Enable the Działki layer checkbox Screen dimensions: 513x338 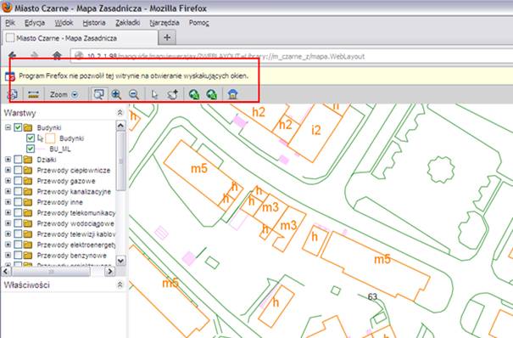coord(18,160)
